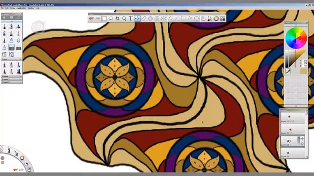Select the straight Line draw style
Viewport: 314px width, 176px height.
[x=177, y=19]
